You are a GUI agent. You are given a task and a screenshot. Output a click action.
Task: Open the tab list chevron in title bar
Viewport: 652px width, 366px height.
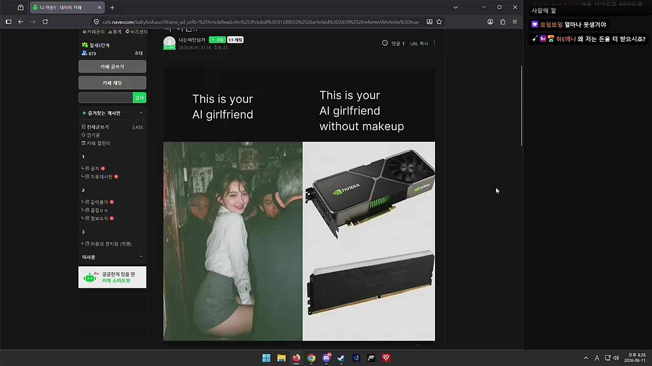coord(455,7)
